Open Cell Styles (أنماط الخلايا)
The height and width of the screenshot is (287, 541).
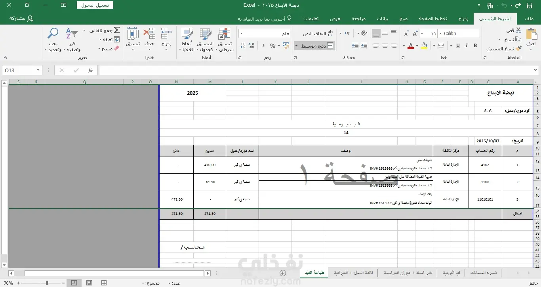pos(187,40)
